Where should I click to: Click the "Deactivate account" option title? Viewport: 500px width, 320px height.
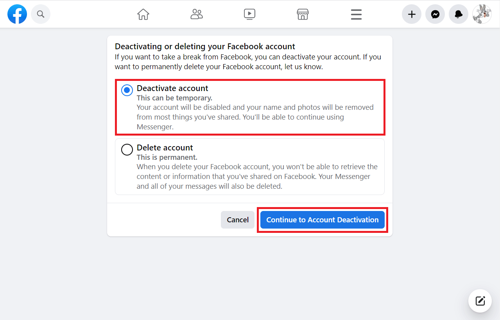click(x=172, y=88)
